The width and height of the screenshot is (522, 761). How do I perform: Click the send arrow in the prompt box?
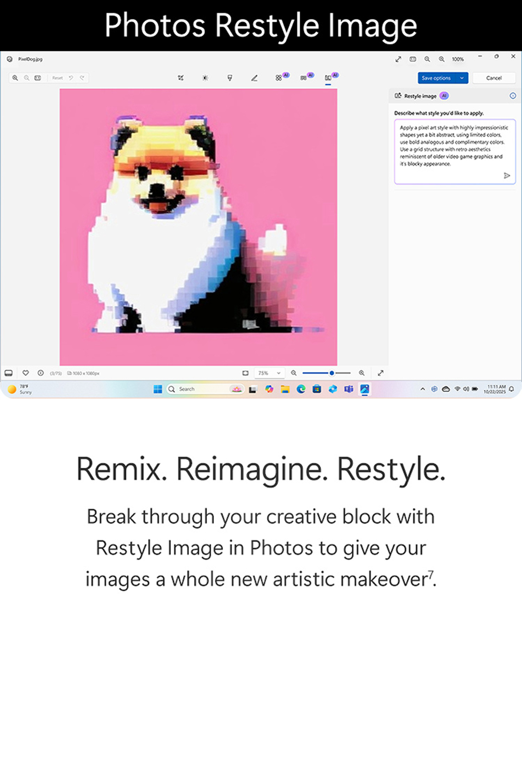(x=507, y=176)
